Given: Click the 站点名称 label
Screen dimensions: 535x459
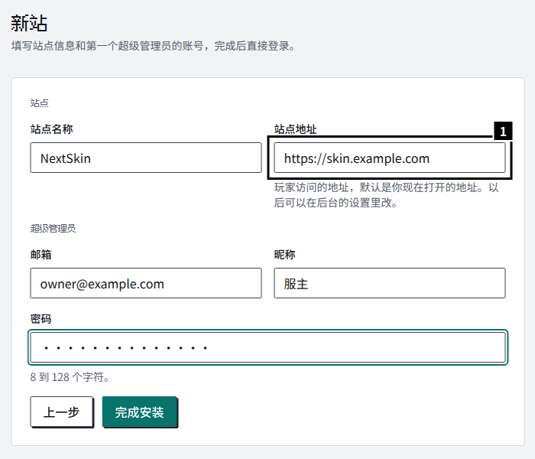Looking at the screenshot, I should tap(51, 129).
